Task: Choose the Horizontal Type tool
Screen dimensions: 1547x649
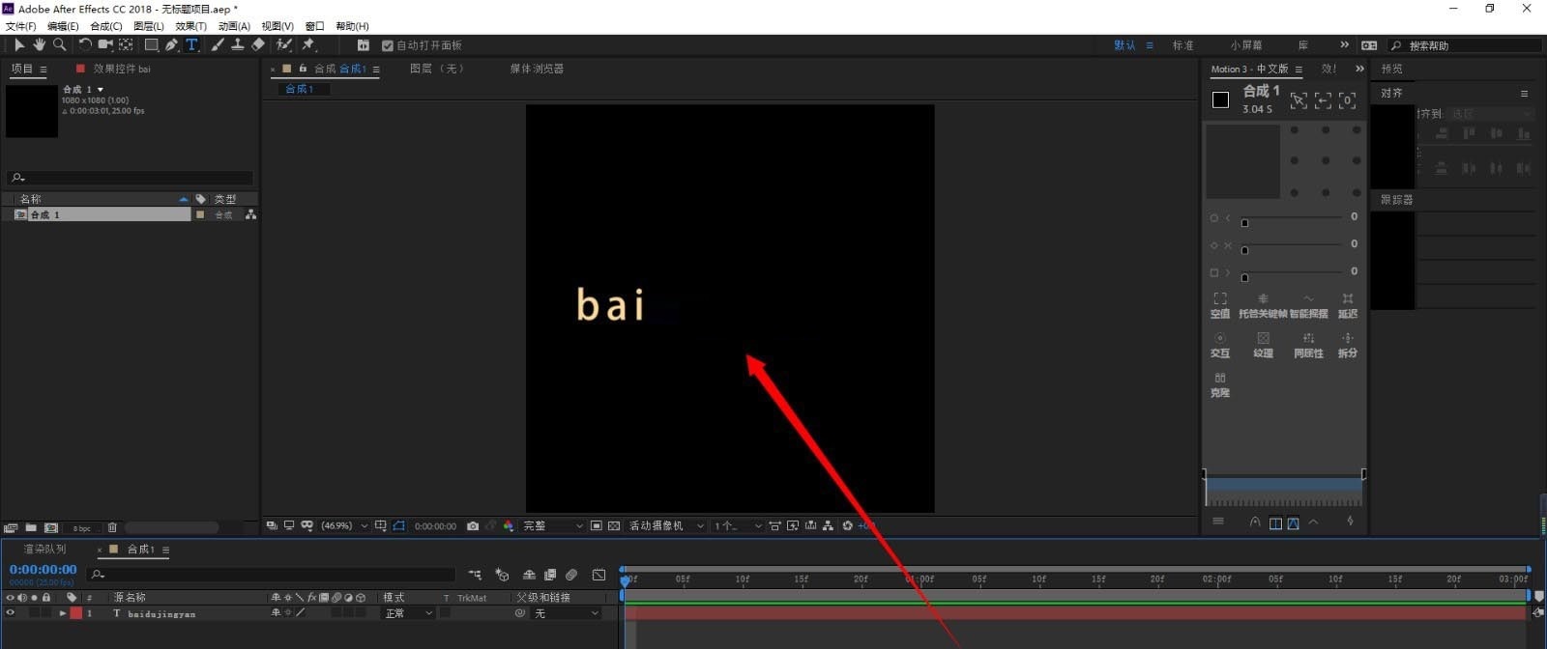Action: (x=191, y=44)
